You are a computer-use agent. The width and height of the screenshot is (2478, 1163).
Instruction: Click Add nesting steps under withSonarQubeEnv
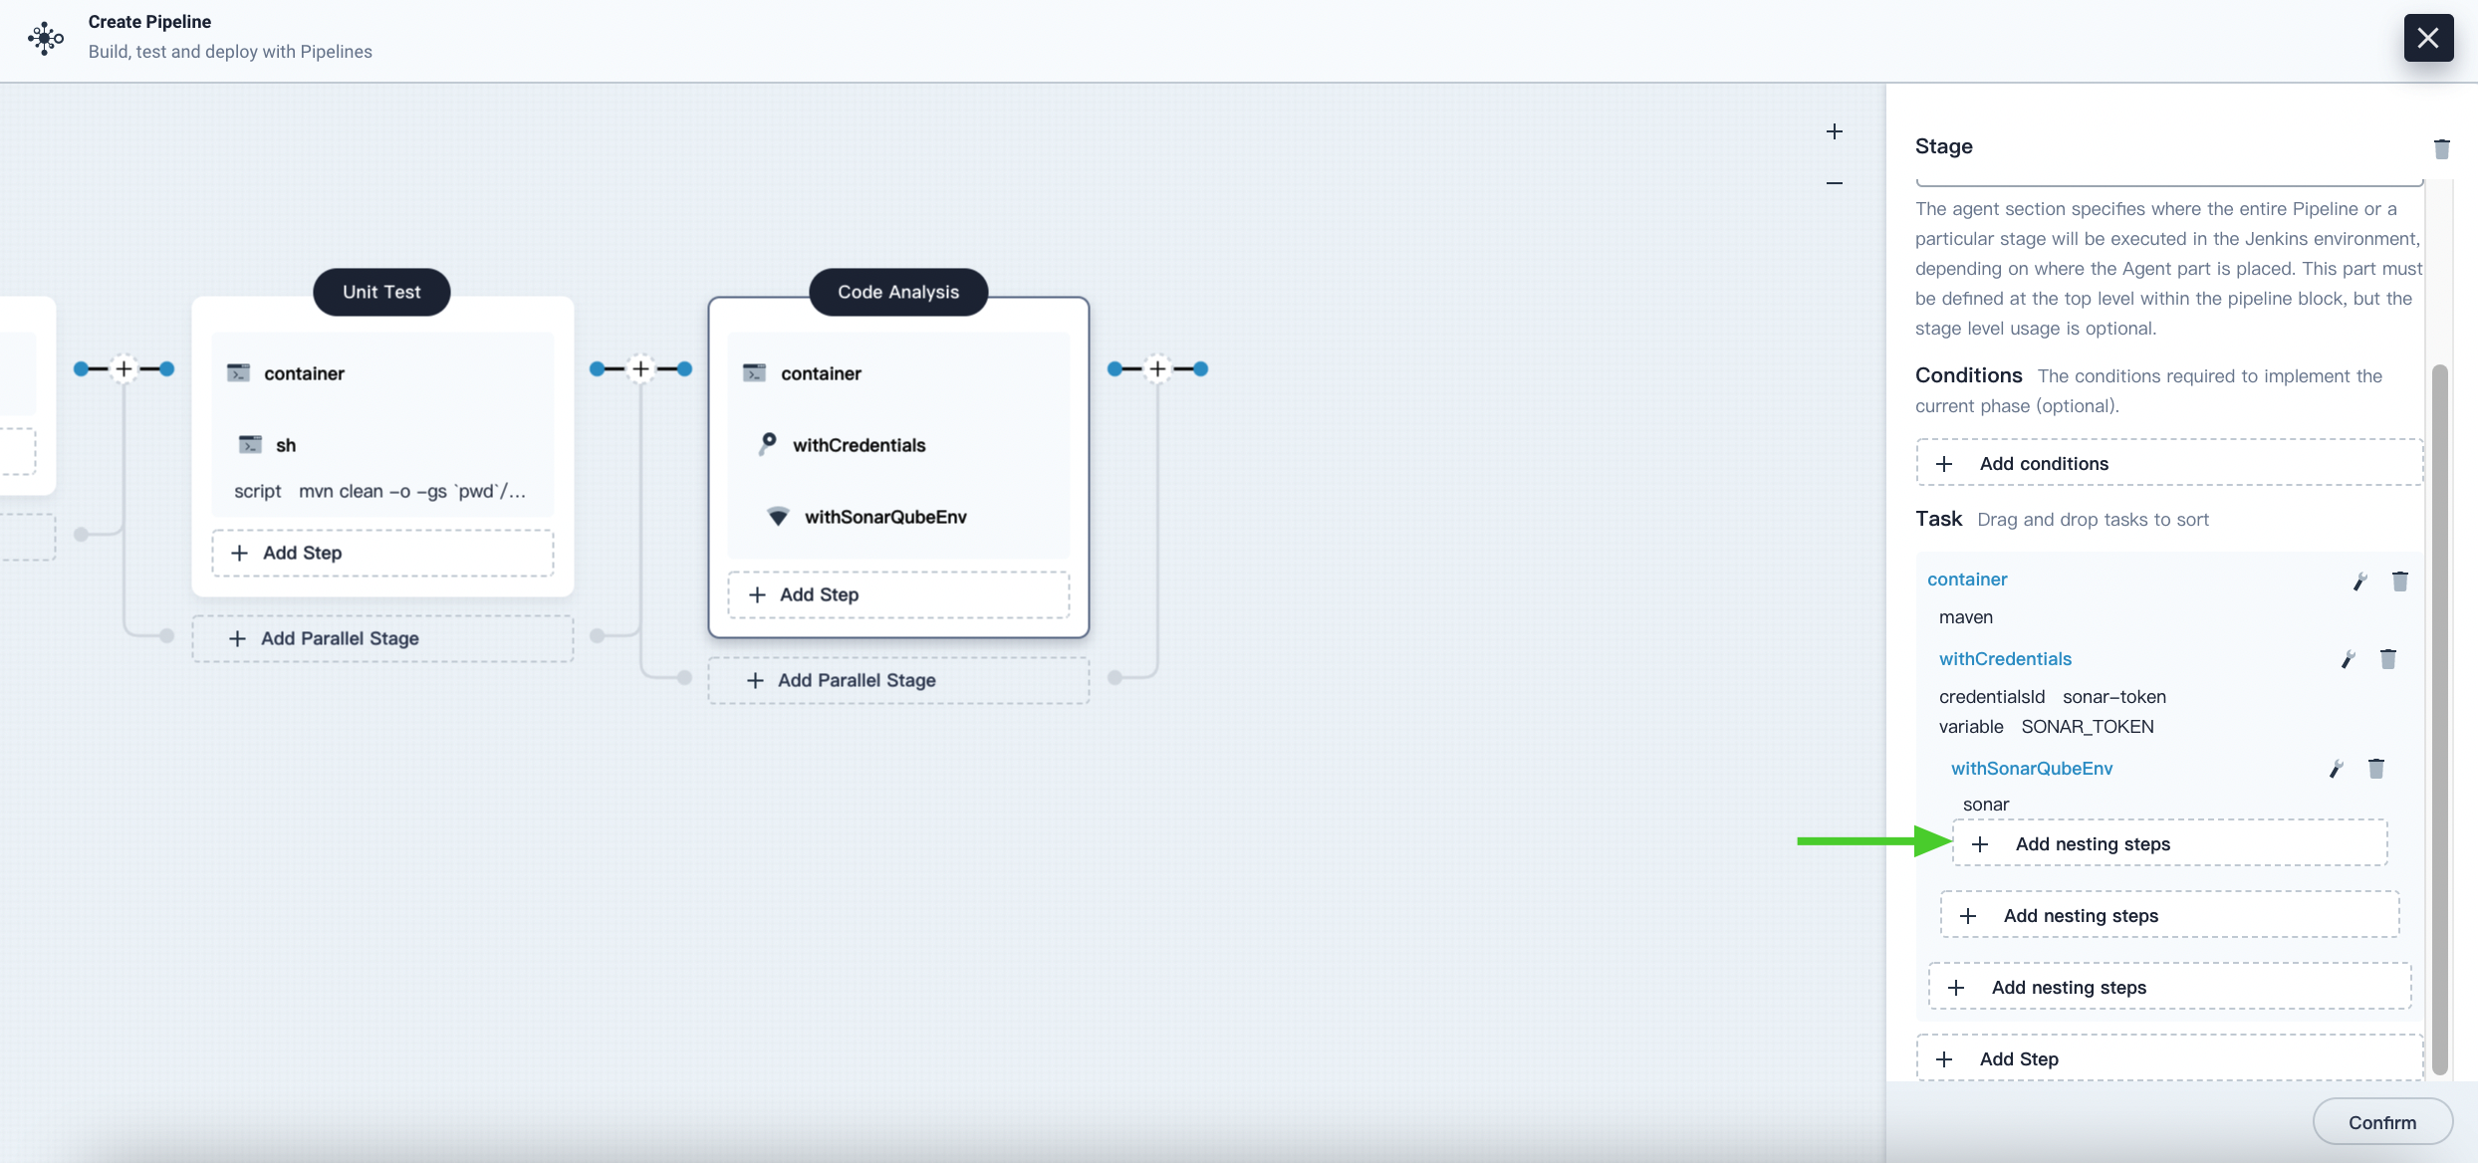point(2170,842)
